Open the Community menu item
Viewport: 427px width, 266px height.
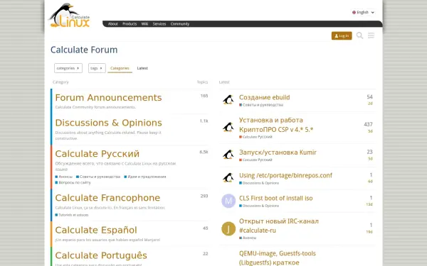180,24
